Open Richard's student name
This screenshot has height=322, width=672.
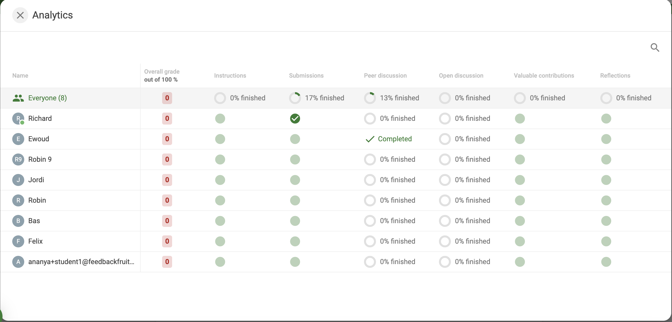[40, 118]
